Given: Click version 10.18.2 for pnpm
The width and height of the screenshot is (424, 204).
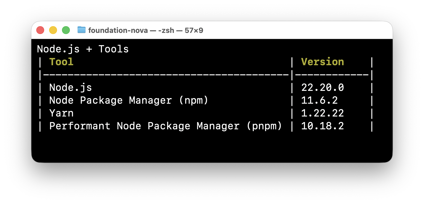Looking at the screenshot, I should click(322, 126).
